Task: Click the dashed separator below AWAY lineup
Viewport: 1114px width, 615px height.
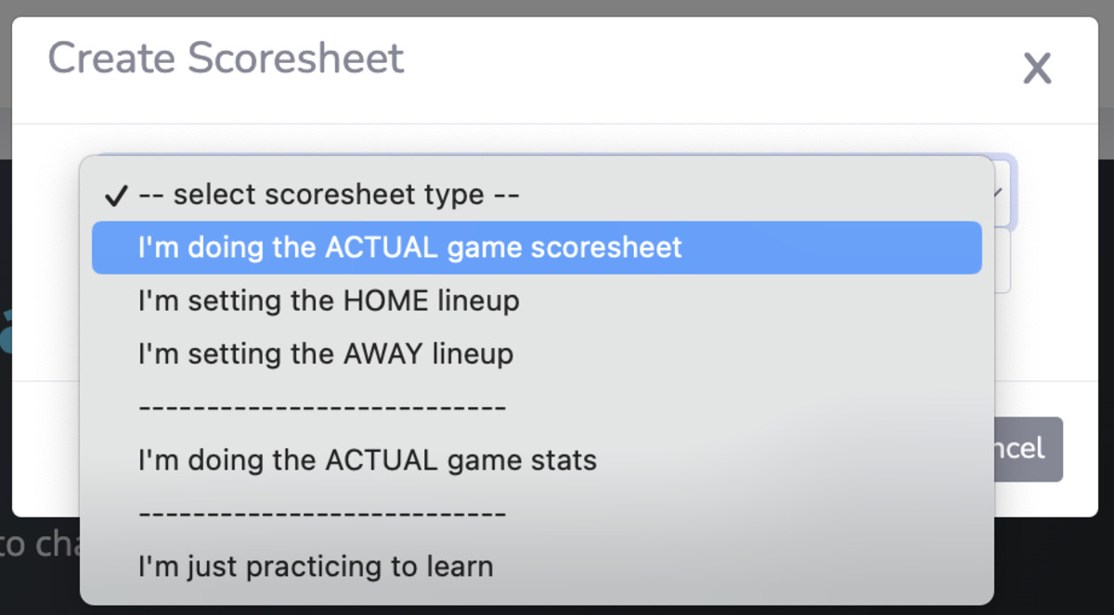Action: 321,406
